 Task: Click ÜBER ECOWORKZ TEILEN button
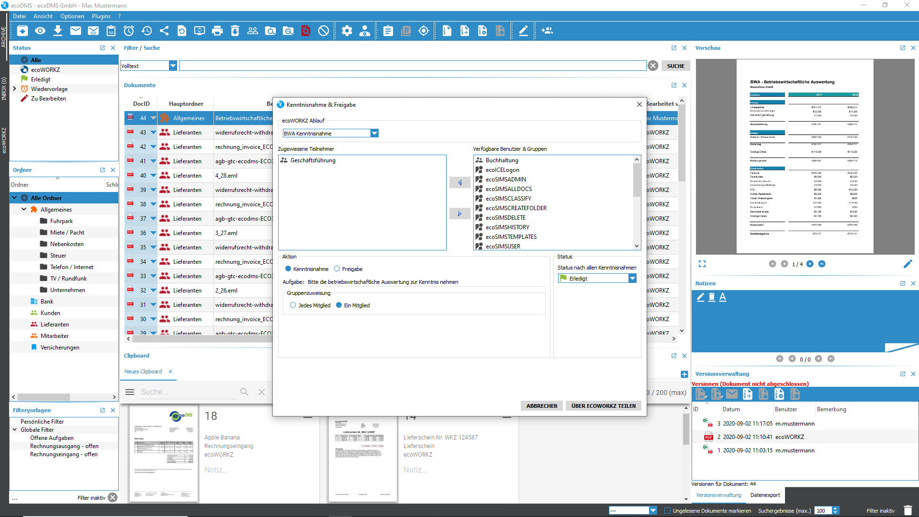603,406
